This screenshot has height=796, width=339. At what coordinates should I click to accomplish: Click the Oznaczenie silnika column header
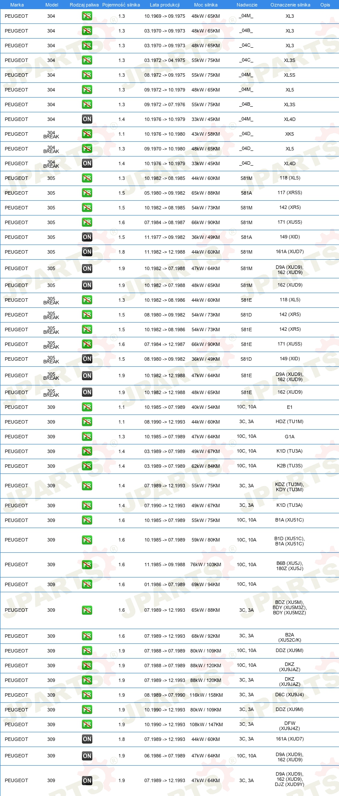[290, 5]
